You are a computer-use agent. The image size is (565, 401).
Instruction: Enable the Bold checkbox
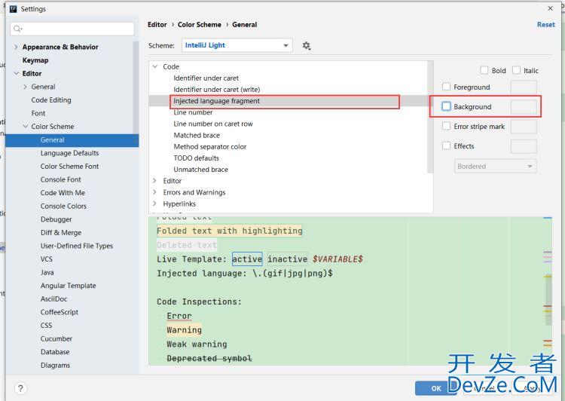coord(484,70)
